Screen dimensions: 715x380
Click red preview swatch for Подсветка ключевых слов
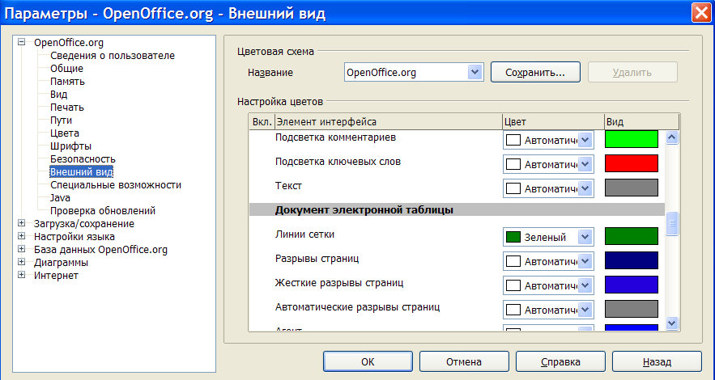tap(632, 163)
